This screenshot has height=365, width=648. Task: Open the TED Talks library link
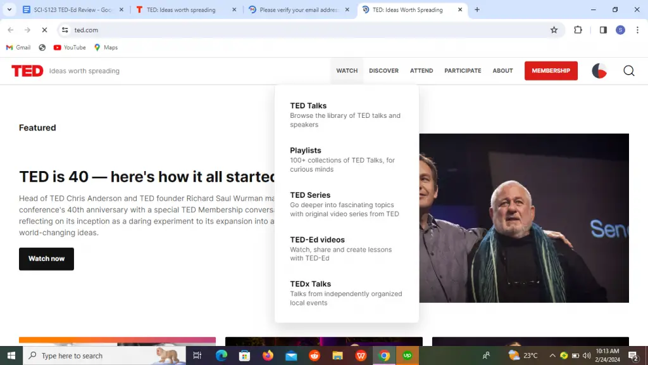coord(308,106)
